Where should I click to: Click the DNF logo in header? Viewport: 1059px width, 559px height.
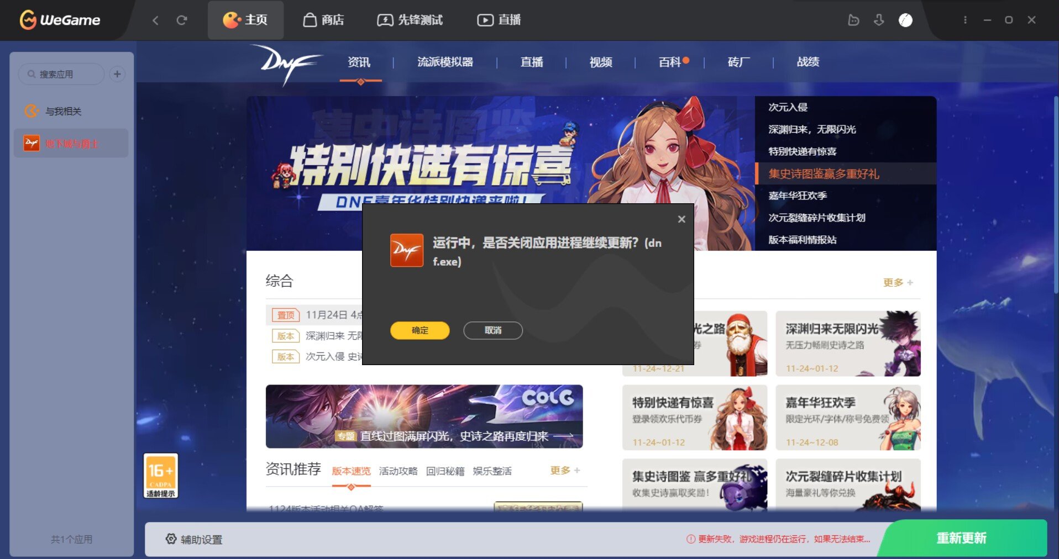click(x=286, y=65)
